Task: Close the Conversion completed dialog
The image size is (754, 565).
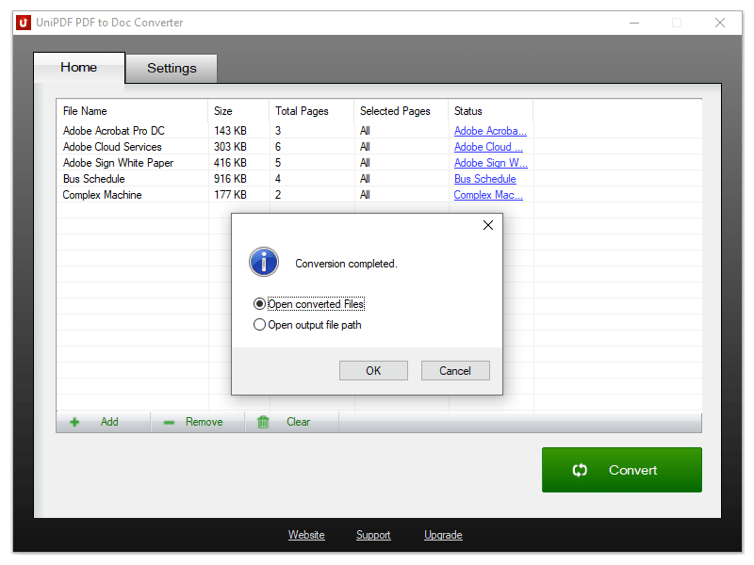Action: 488,225
